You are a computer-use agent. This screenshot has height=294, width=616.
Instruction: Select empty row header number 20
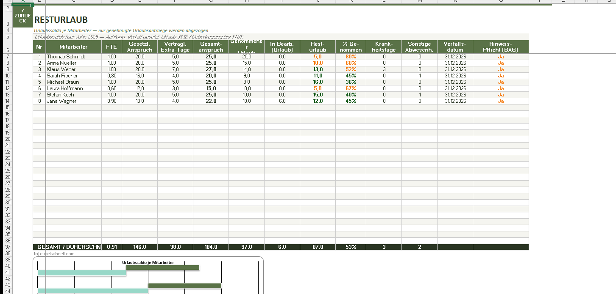point(8,139)
